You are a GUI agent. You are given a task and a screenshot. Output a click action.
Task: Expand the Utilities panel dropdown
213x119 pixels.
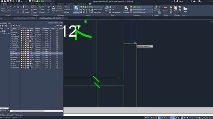[167, 15]
